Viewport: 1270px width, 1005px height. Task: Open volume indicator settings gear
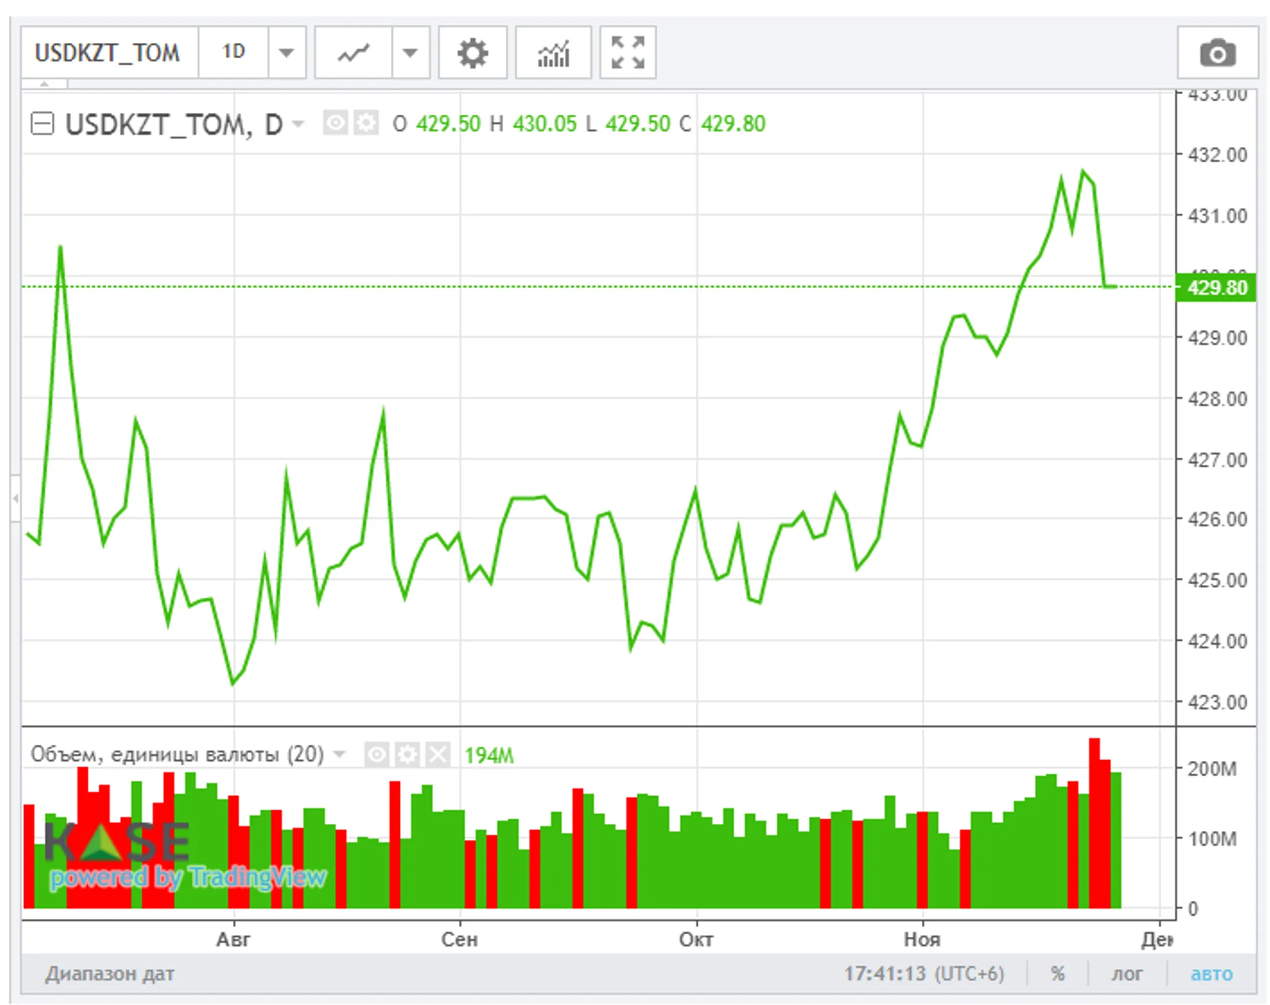click(x=408, y=753)
